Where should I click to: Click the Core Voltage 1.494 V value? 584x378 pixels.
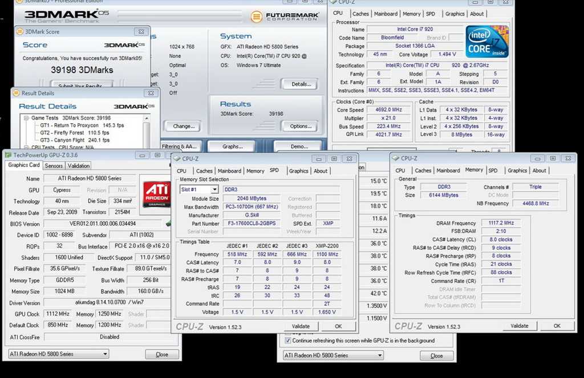pyautogui.click(x=447, y=54)
